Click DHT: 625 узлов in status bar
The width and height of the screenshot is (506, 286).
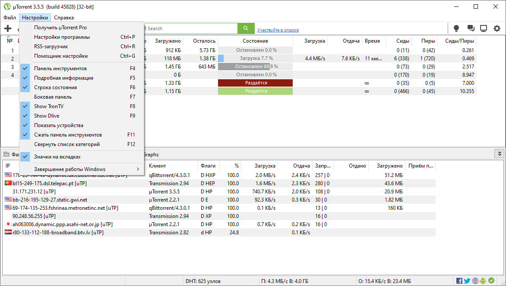(203, 281)
